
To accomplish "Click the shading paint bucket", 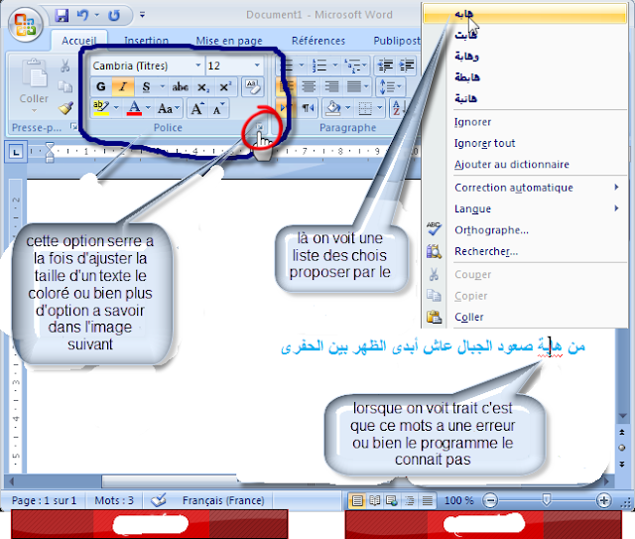I will (333, 108).
